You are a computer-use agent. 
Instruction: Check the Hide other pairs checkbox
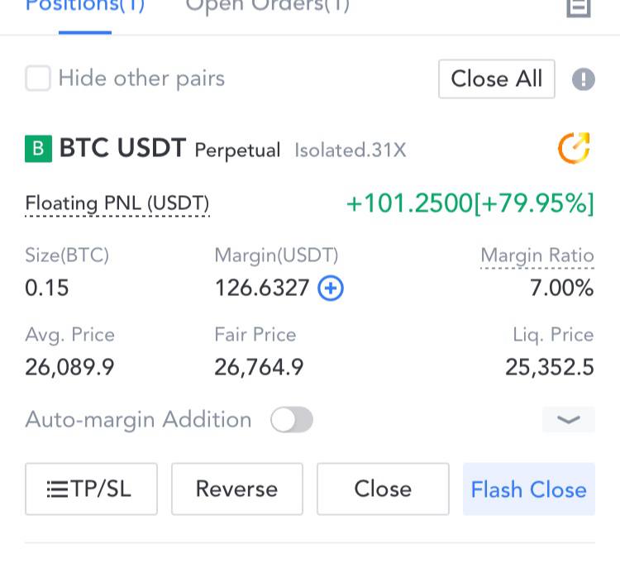(38, 79)
